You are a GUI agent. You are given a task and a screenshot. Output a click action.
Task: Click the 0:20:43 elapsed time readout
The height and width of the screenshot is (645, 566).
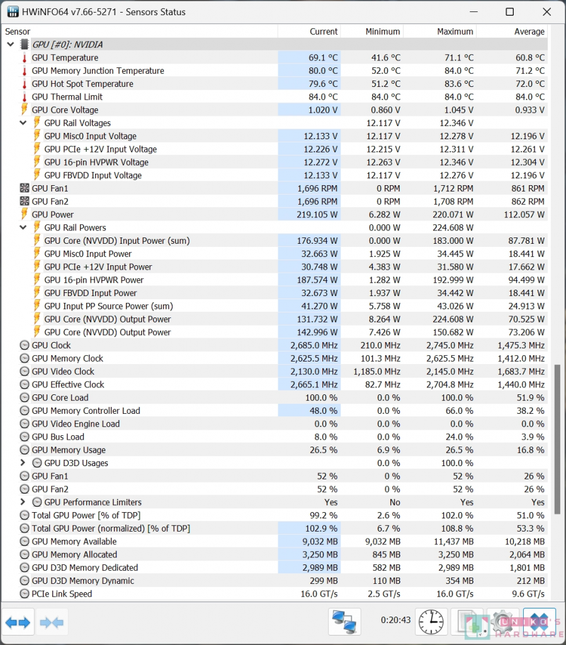pyautogui.click(x=395, y=620)
